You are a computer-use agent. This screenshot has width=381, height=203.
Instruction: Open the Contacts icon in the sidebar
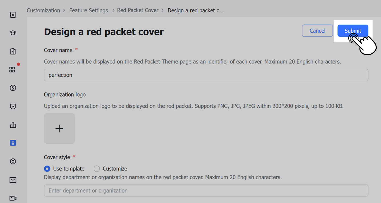coord(13,15)
